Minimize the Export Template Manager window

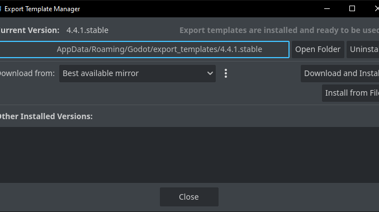pos(327,9)
